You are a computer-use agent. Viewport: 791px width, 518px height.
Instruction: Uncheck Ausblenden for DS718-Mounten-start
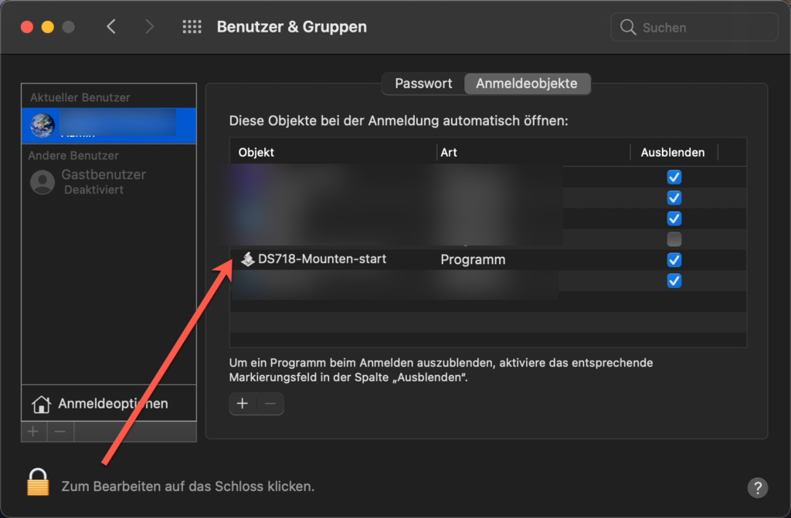point(674,260)
